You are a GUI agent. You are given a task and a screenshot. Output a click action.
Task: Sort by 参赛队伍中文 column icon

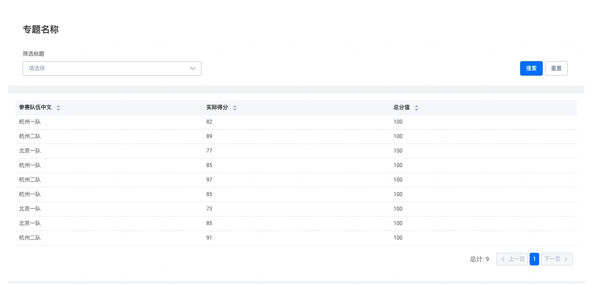coord(58,108)
